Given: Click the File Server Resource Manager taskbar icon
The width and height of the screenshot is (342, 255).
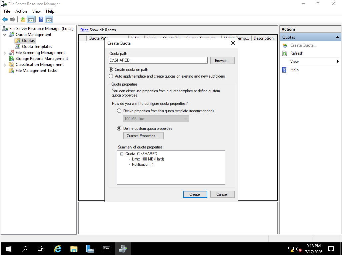Looking at the screenshot, I should tap(123, 249).
